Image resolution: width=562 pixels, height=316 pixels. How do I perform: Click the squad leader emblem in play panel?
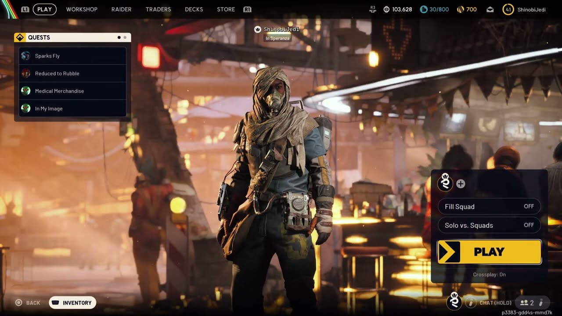[446, 183]
